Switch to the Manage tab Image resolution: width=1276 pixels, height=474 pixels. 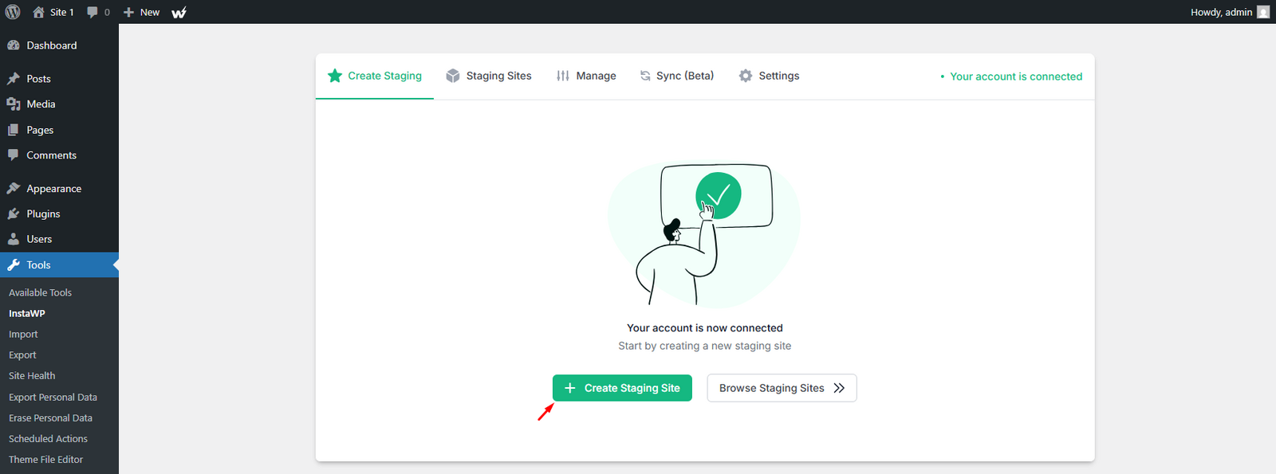point(586,76)
